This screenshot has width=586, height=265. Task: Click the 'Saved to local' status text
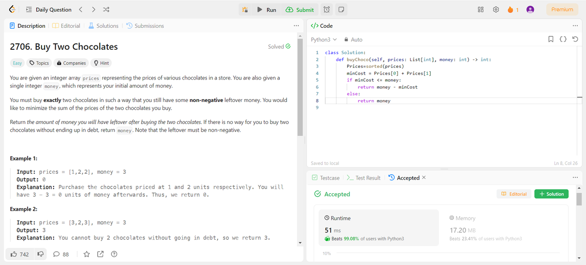325,163
